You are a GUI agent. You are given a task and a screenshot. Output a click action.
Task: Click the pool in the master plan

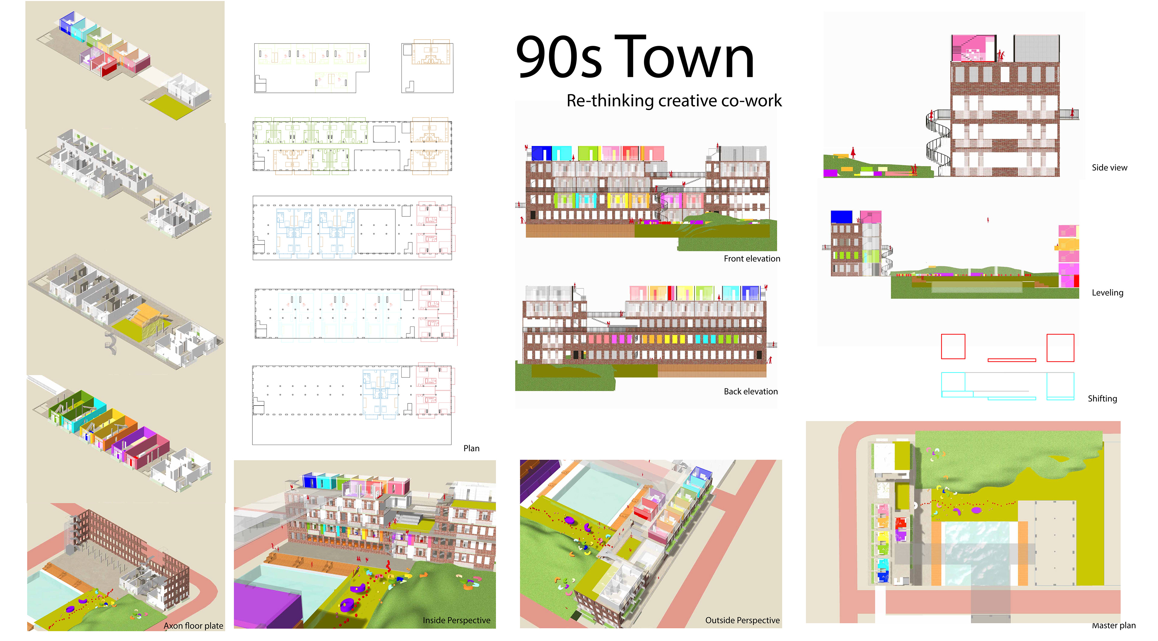point(977,553)
